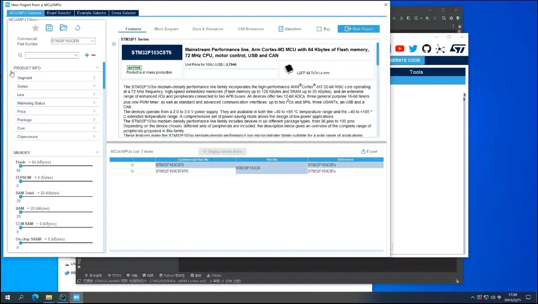Open CMake tool window in CLion
Viewport: 538px width, 304px height.
[x=214, y=276]
